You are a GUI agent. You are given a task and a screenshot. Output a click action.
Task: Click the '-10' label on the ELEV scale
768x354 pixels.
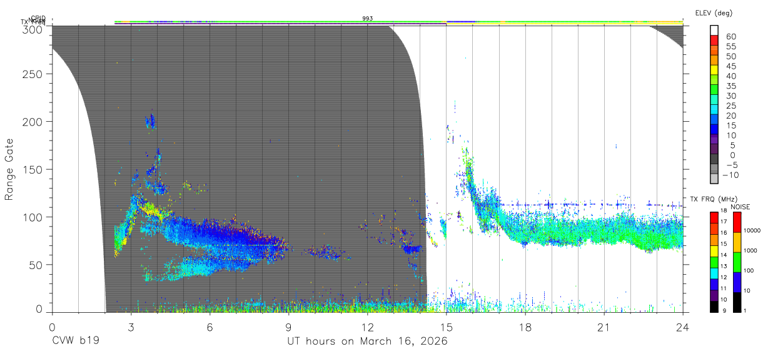coord(730,175)
